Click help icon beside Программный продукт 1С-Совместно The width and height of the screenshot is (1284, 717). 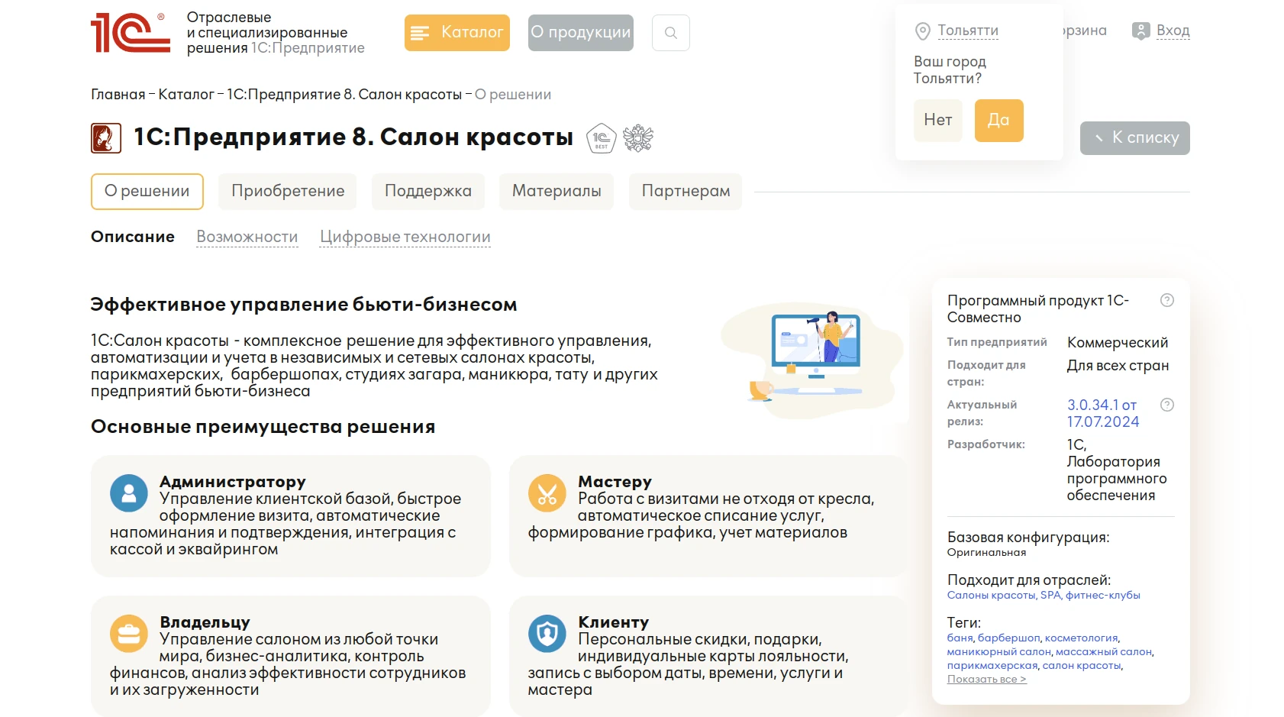(x=1167, y=300)
